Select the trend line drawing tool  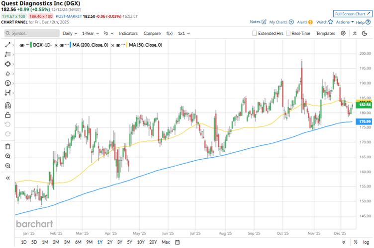pyautogui.click(x=7, y=45)
